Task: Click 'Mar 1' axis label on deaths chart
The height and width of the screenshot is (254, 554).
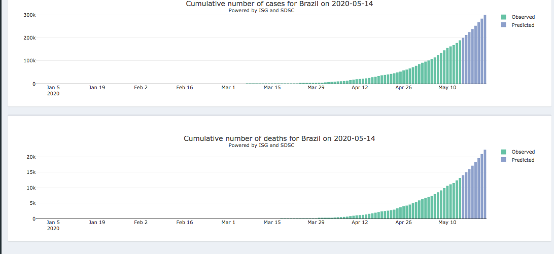Action: point(228,222)
